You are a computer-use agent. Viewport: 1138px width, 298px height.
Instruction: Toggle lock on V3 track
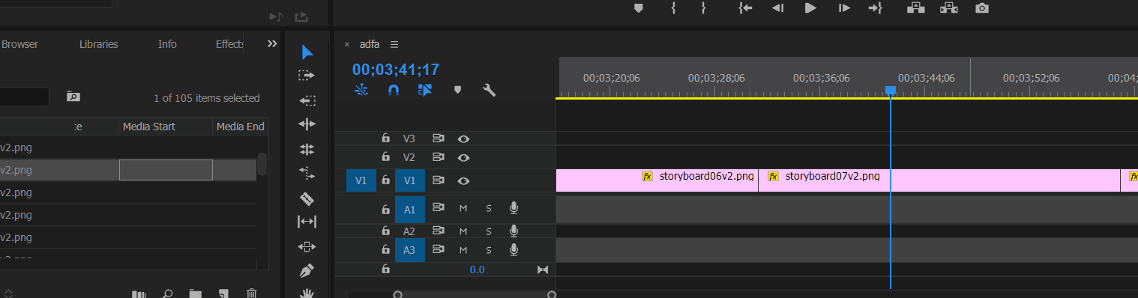[x=385, y=139]
